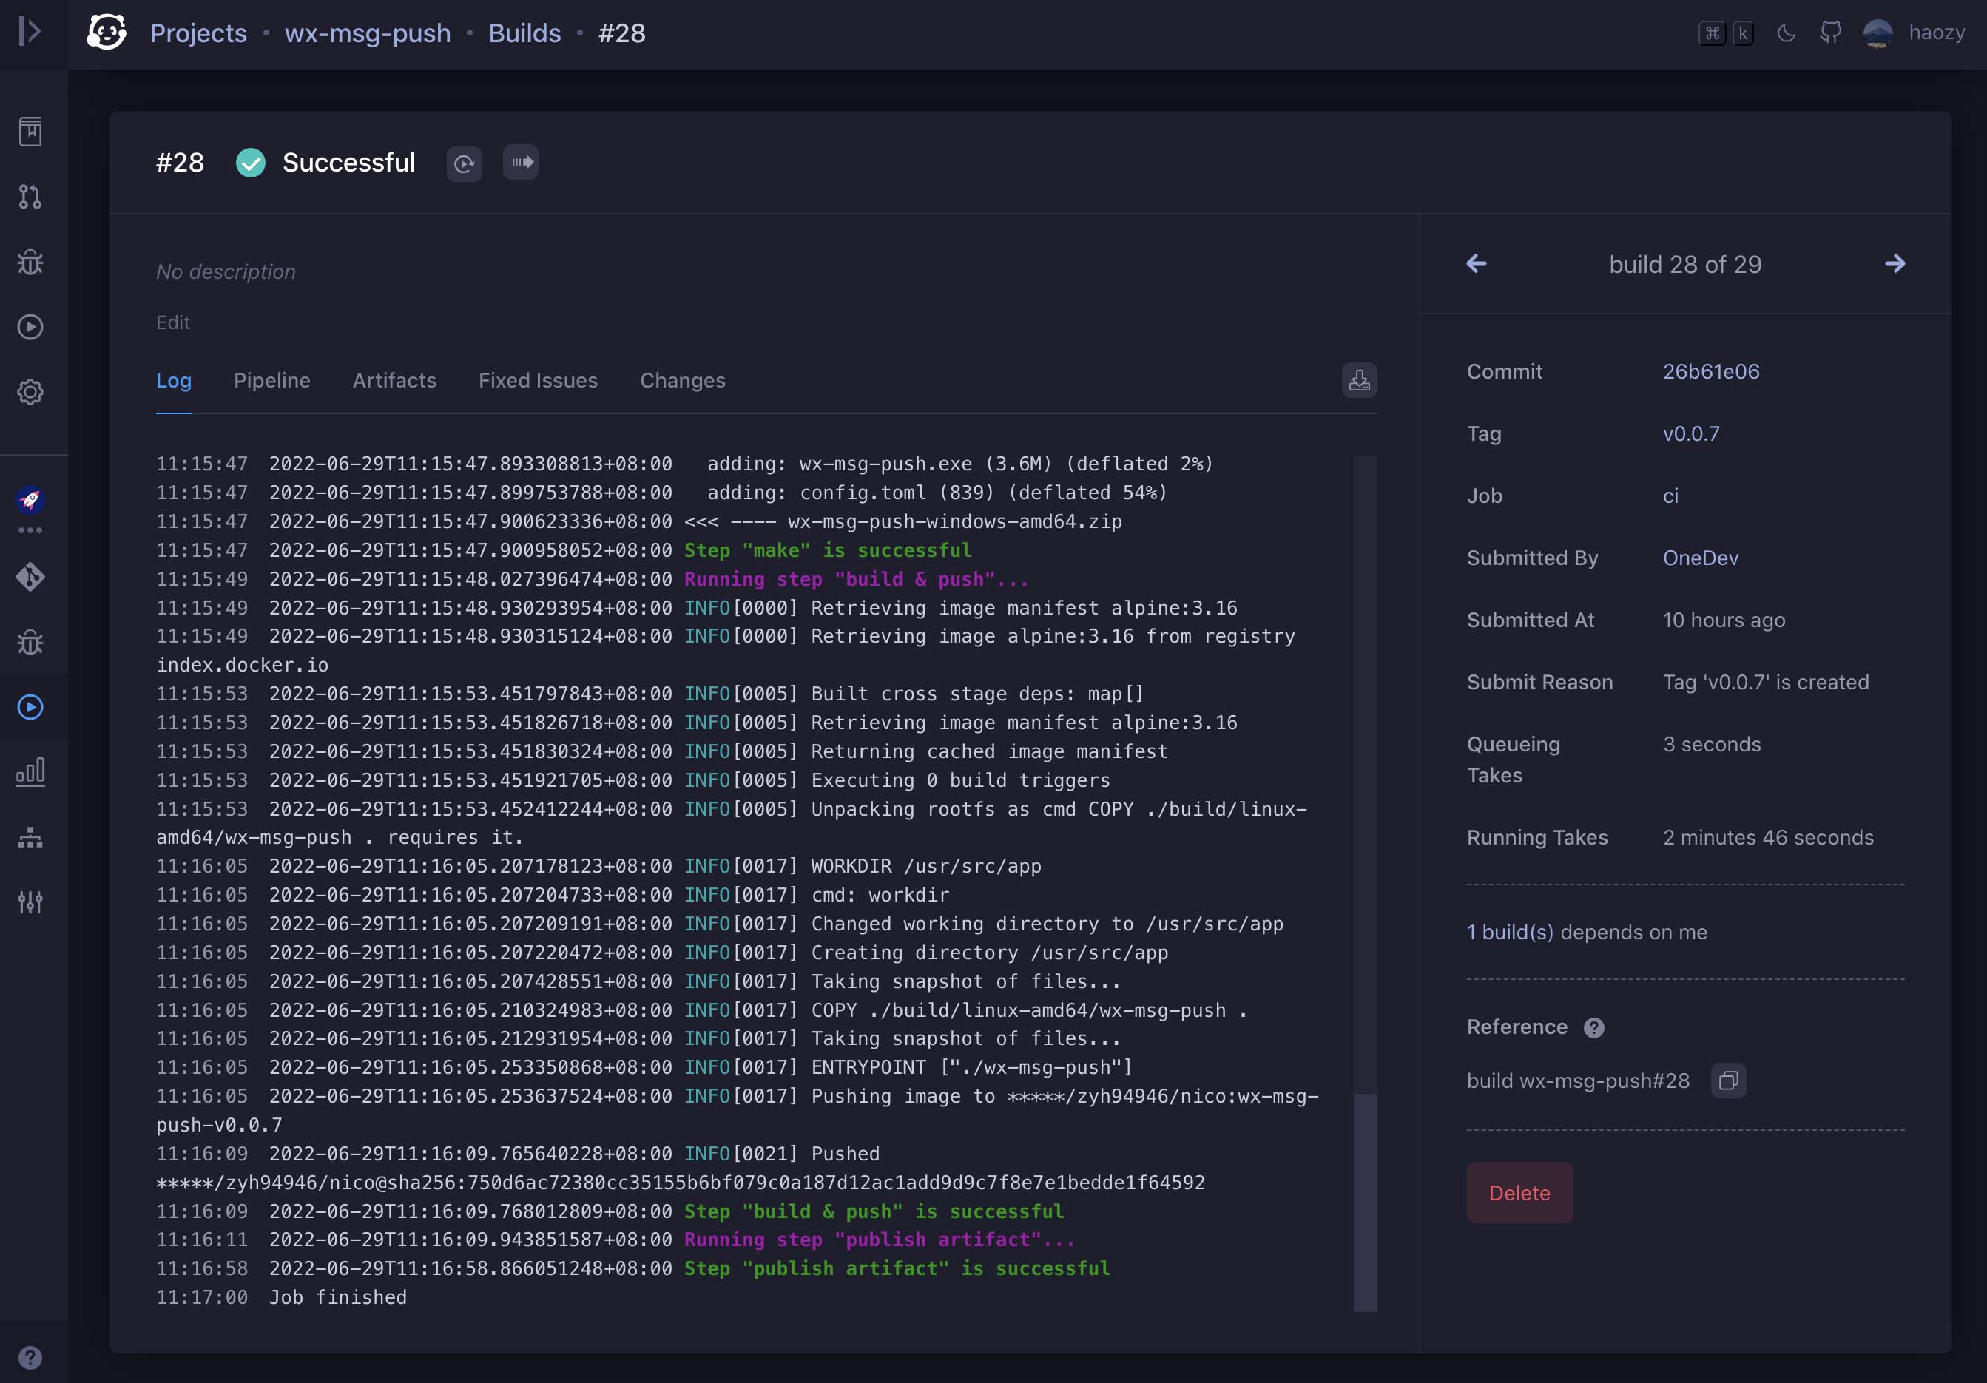This screenshot has width=1987, height=1383.
Task: Open the GitHub icon in header
Action: point(1830,33)
